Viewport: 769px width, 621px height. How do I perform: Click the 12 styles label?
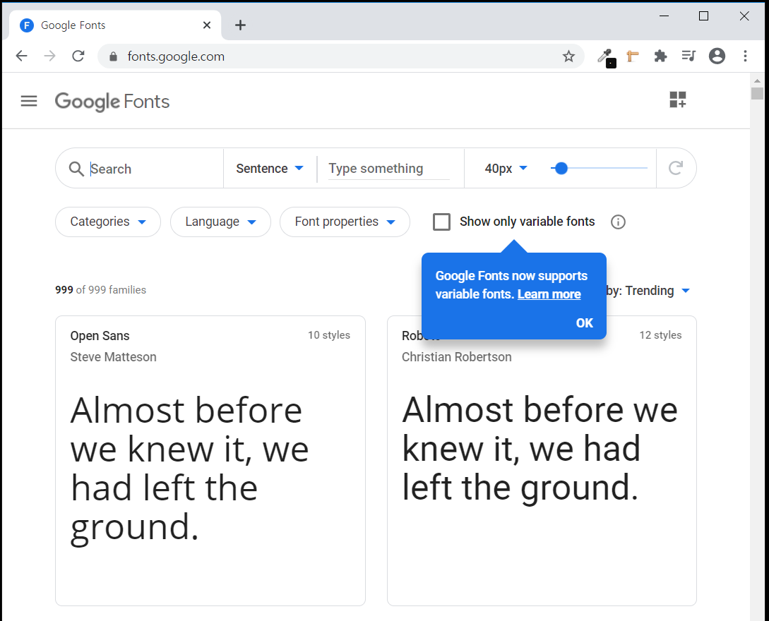coord(660,335)
